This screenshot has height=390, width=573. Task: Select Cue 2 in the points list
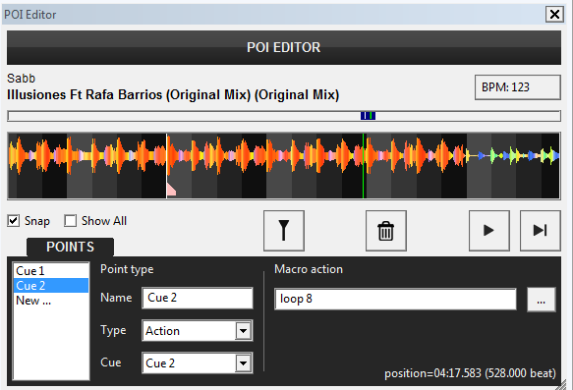point(51,286)
